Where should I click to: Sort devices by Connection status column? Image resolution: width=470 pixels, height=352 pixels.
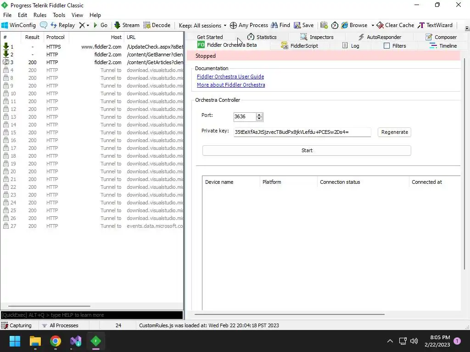tap(363, 182)
